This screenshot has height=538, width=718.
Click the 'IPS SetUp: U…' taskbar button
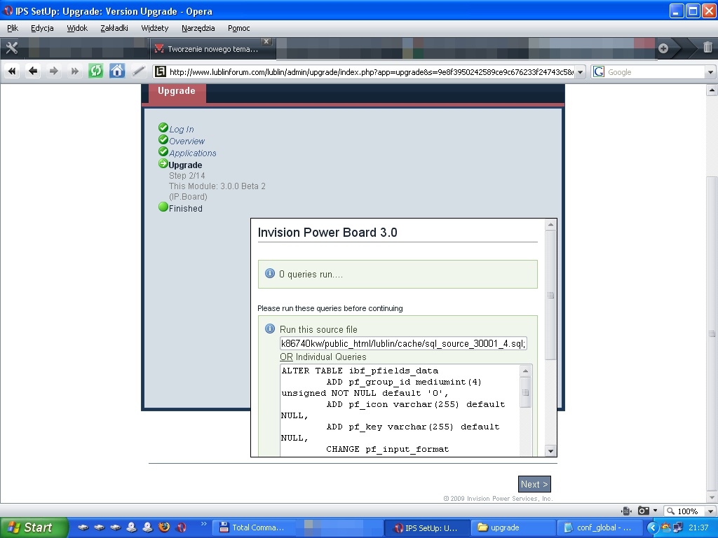click(427, 527)
